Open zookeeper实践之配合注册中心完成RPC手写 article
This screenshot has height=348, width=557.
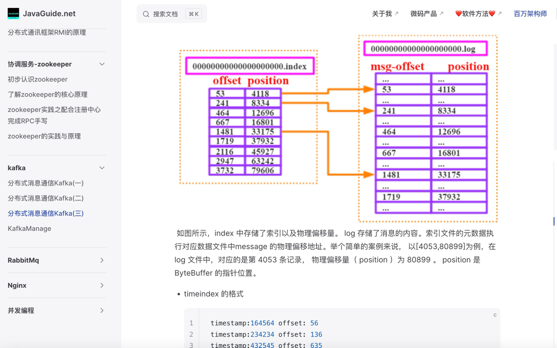click(x=55, y=115)
